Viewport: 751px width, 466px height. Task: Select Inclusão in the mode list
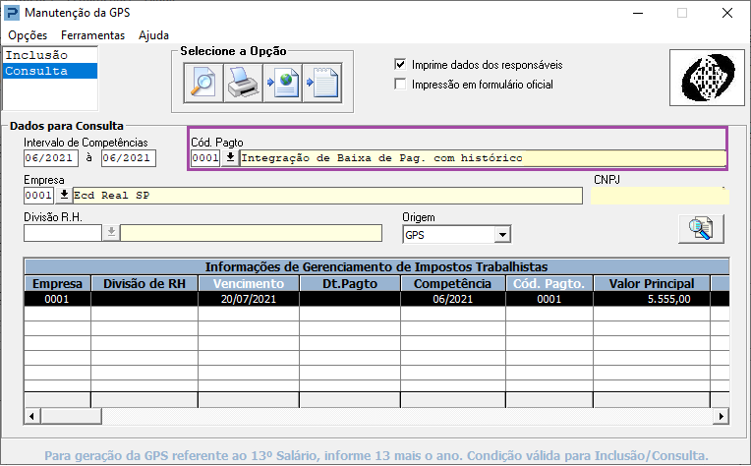coord(50,55)
